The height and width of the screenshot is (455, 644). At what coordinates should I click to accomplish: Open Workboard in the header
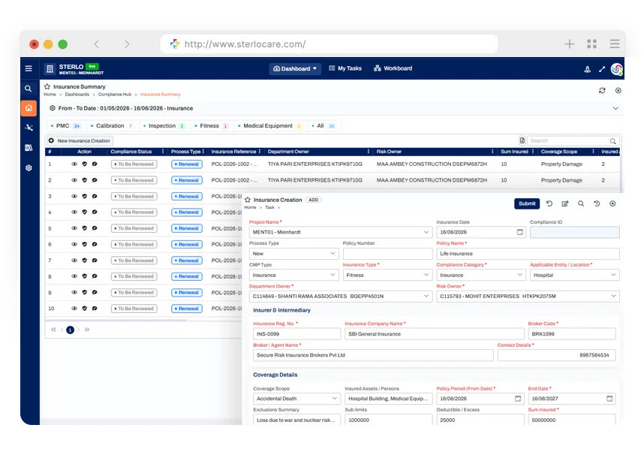coord(393,68)
